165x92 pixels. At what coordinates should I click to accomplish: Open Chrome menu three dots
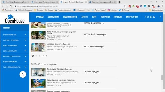(x=162, y=6)
